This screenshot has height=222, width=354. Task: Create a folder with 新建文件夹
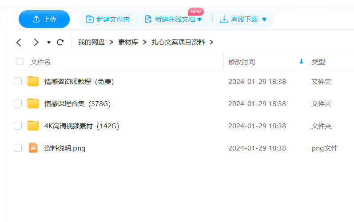[108, 19]
